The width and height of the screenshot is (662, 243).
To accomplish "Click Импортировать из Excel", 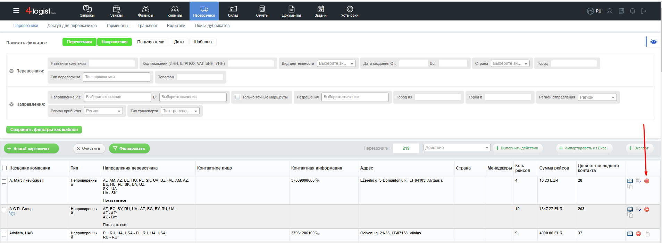I will point(584,148).
